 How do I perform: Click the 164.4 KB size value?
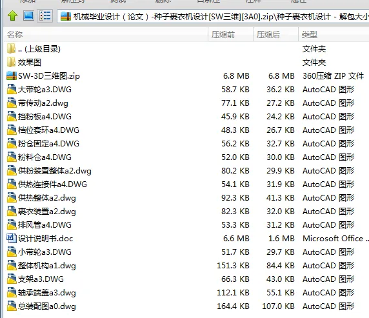coord(233,306)
